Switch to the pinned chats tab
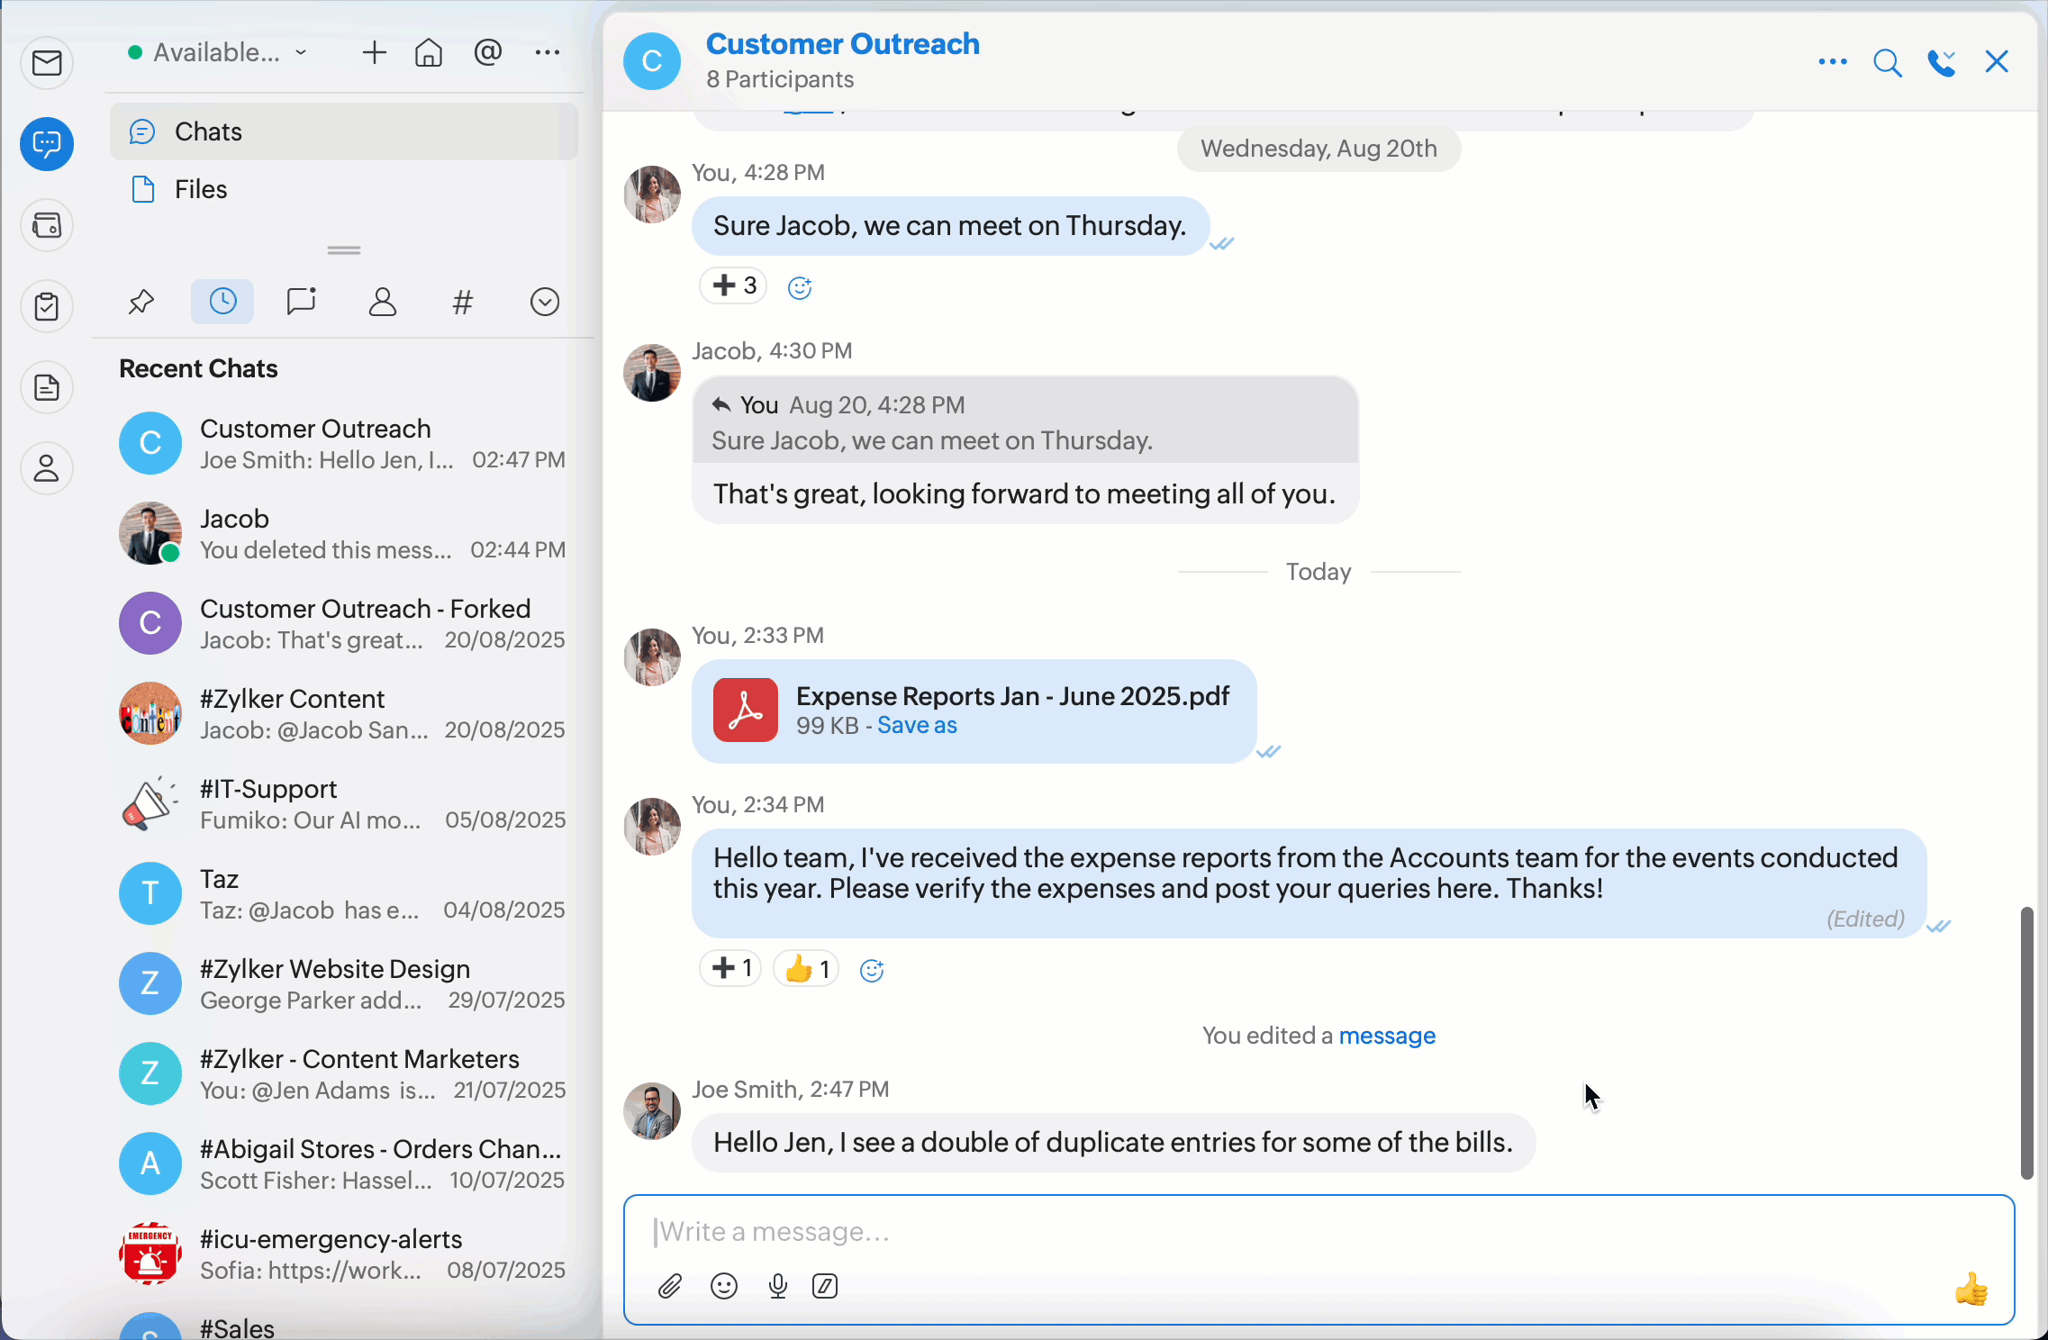This screenshot has height=1340, width=2048. [x=141, y=302]
